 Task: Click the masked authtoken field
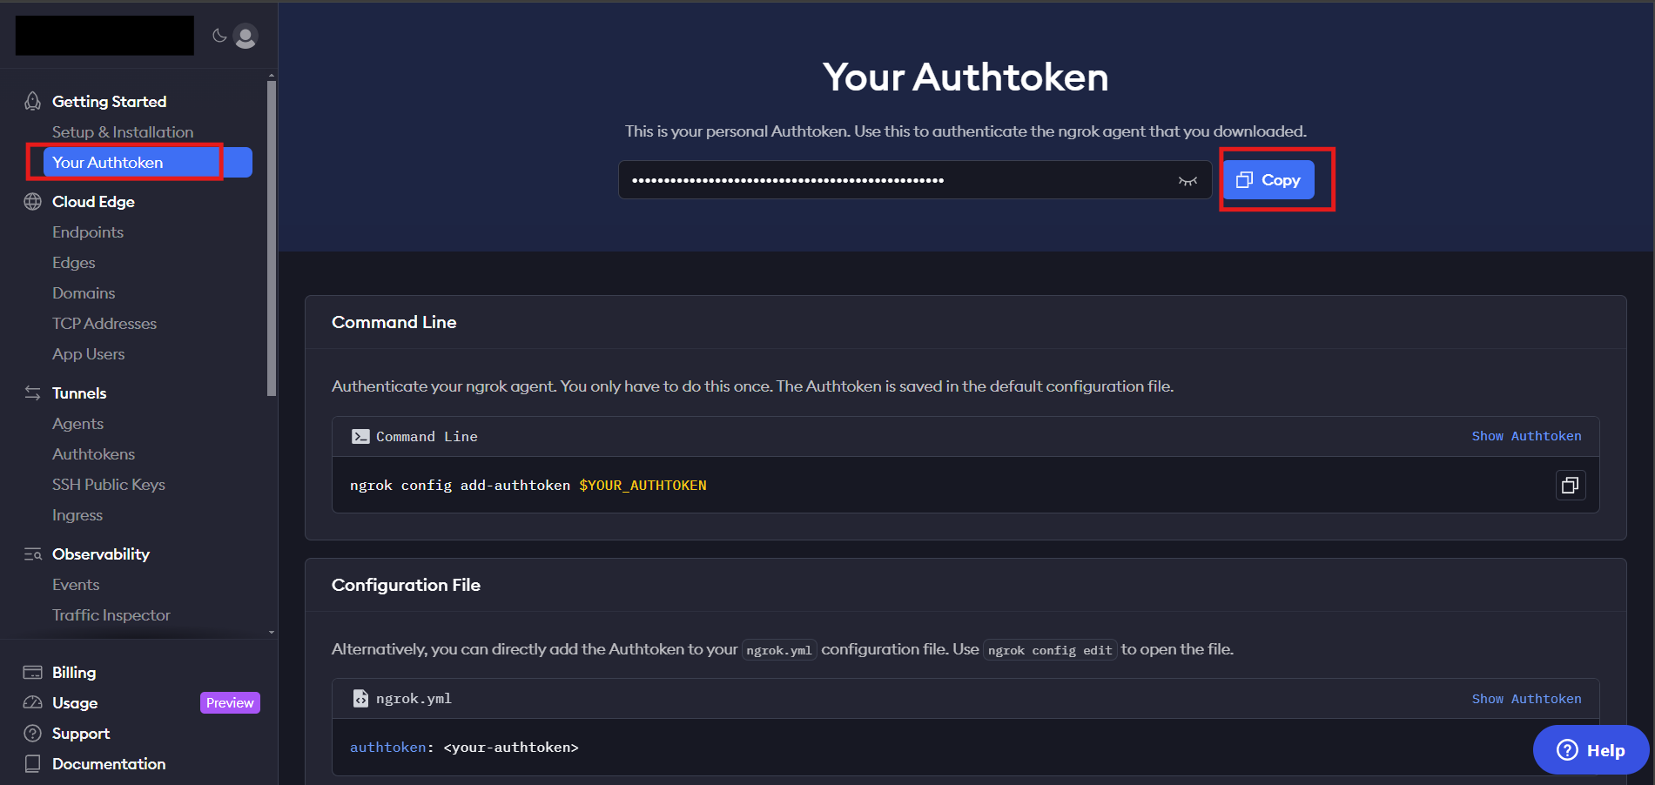(x=914, y=179)
